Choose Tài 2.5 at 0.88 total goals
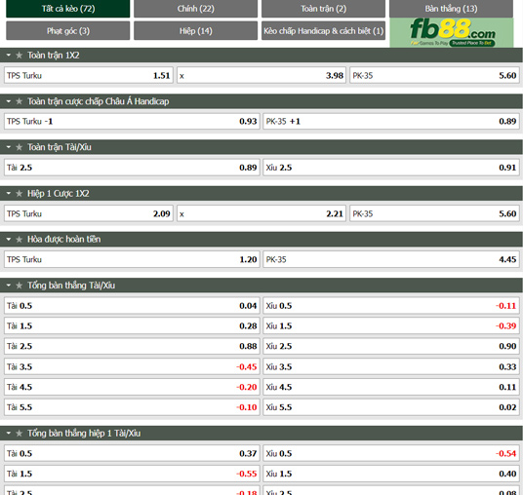 pos(132,347)
